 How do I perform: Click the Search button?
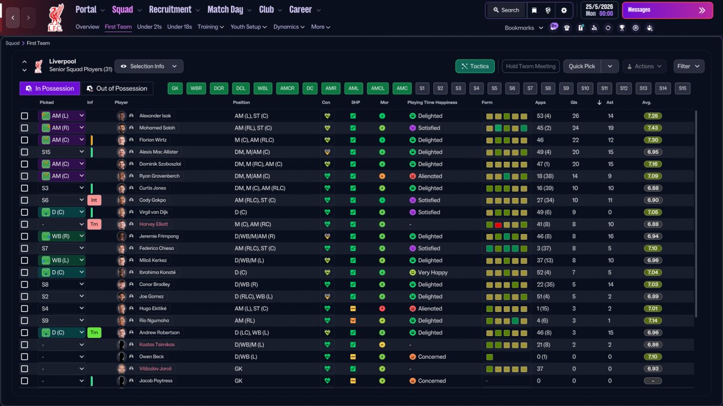coord(506,10)
